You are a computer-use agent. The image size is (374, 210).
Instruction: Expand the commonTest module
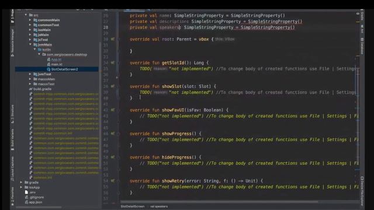click(30, 24)
